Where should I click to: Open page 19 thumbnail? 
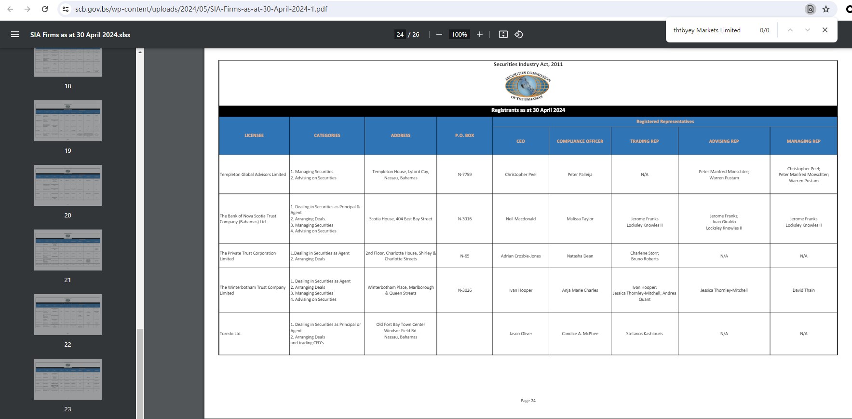[x=68, y=121]
